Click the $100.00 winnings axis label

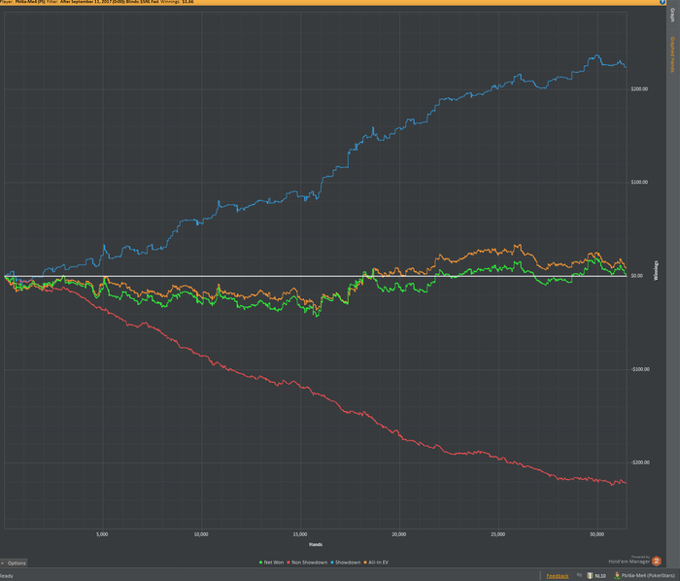coord(639,182)
